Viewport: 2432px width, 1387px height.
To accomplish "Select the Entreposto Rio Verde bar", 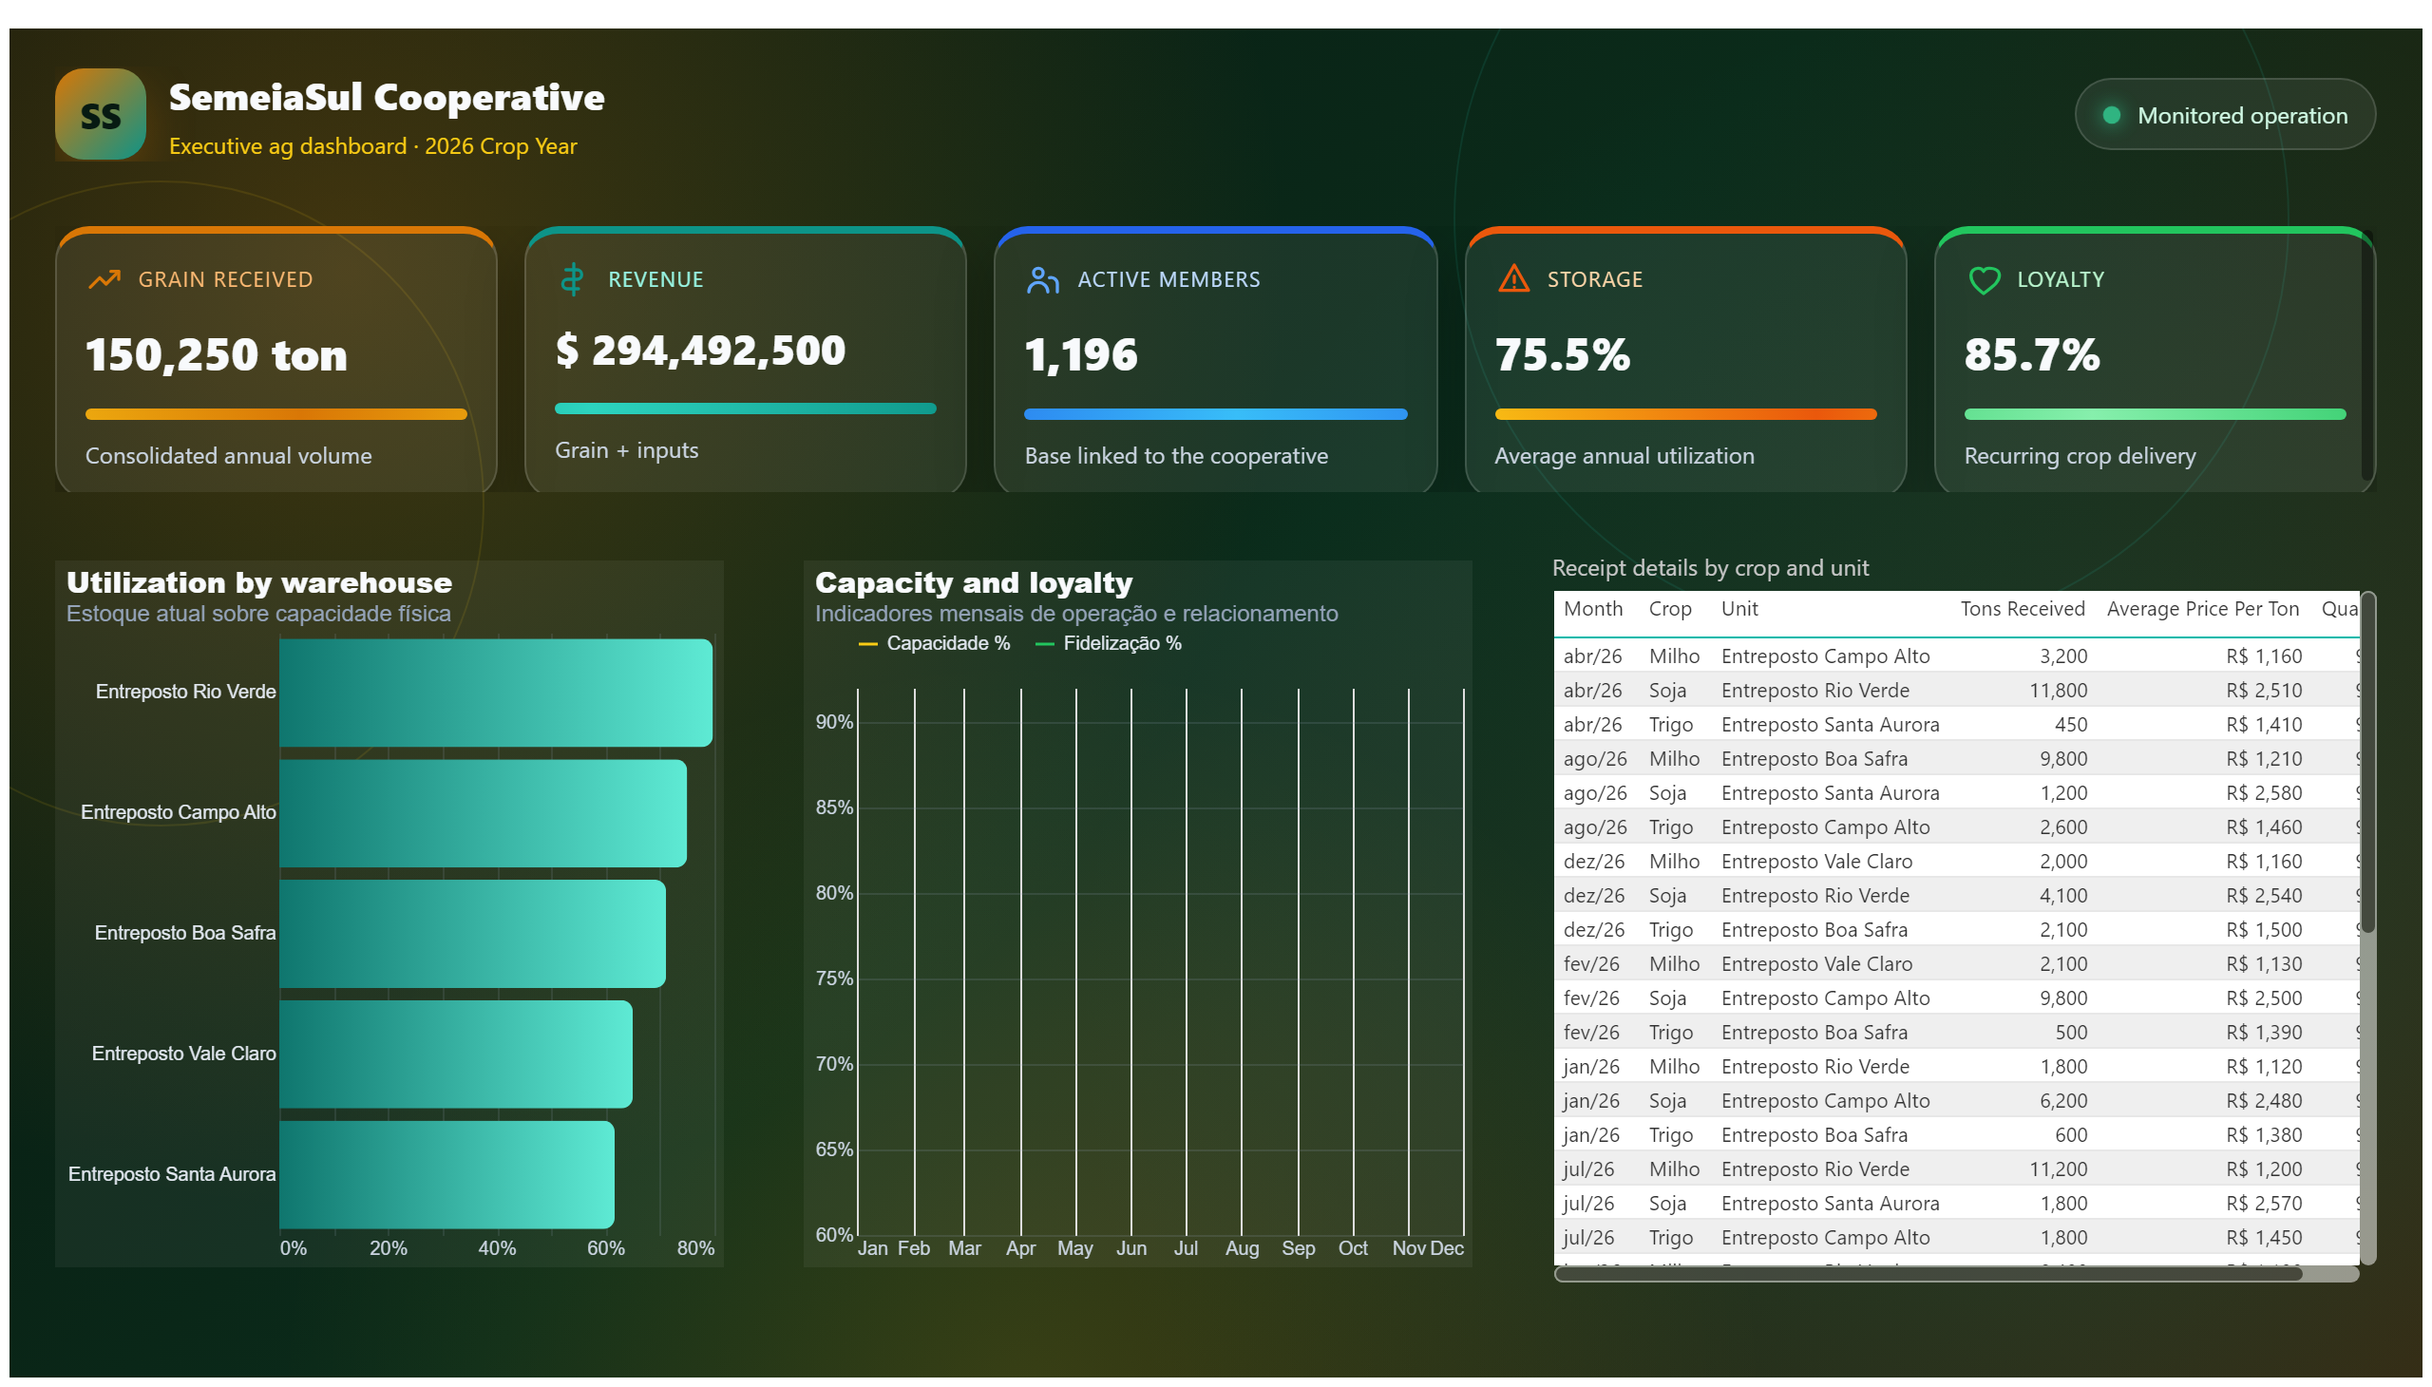I will [495, 693].
